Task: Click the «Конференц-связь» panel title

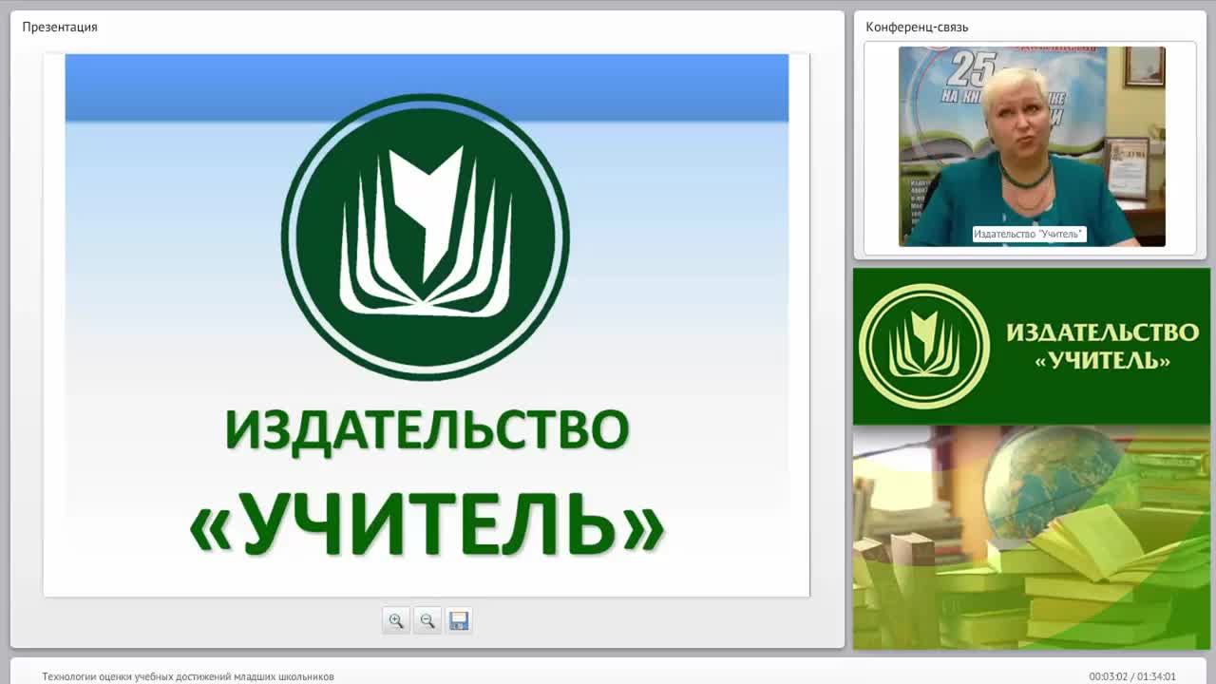Action: click(x=917, y=27)
